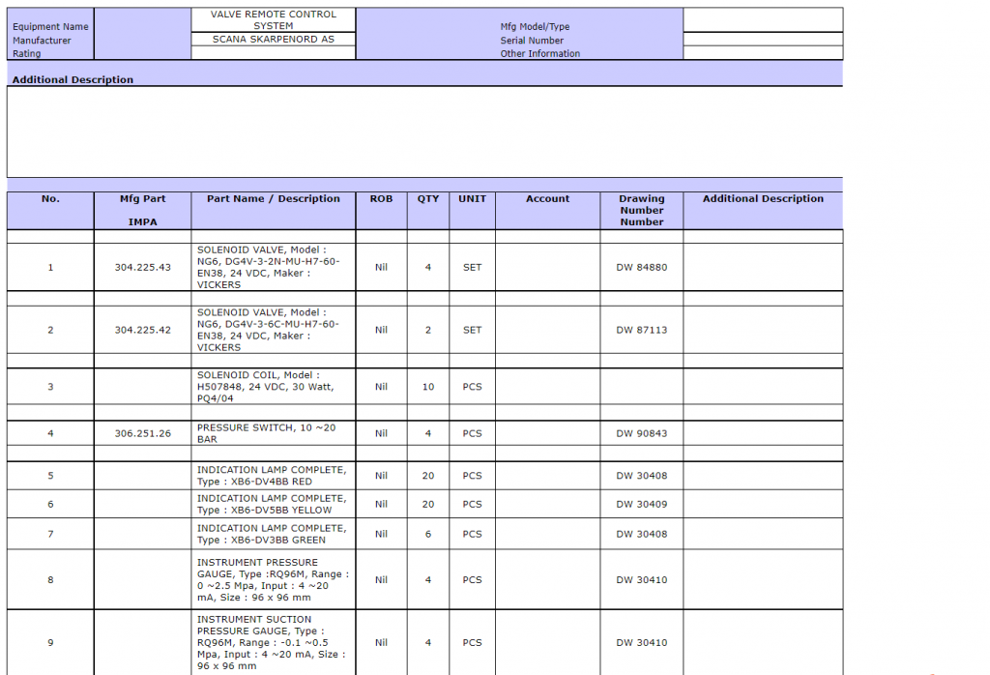
Task: Click the Account column header
Action: 547,199
